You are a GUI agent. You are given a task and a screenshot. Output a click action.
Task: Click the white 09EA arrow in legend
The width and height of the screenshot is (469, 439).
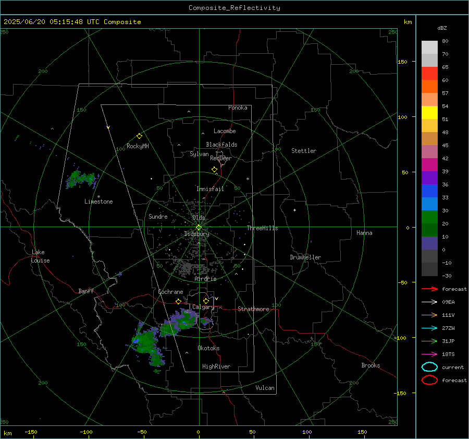[x=429, y=302]
